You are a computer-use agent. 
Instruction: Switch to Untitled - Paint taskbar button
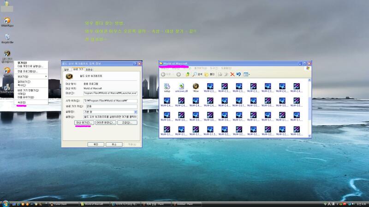click(187, 204)
